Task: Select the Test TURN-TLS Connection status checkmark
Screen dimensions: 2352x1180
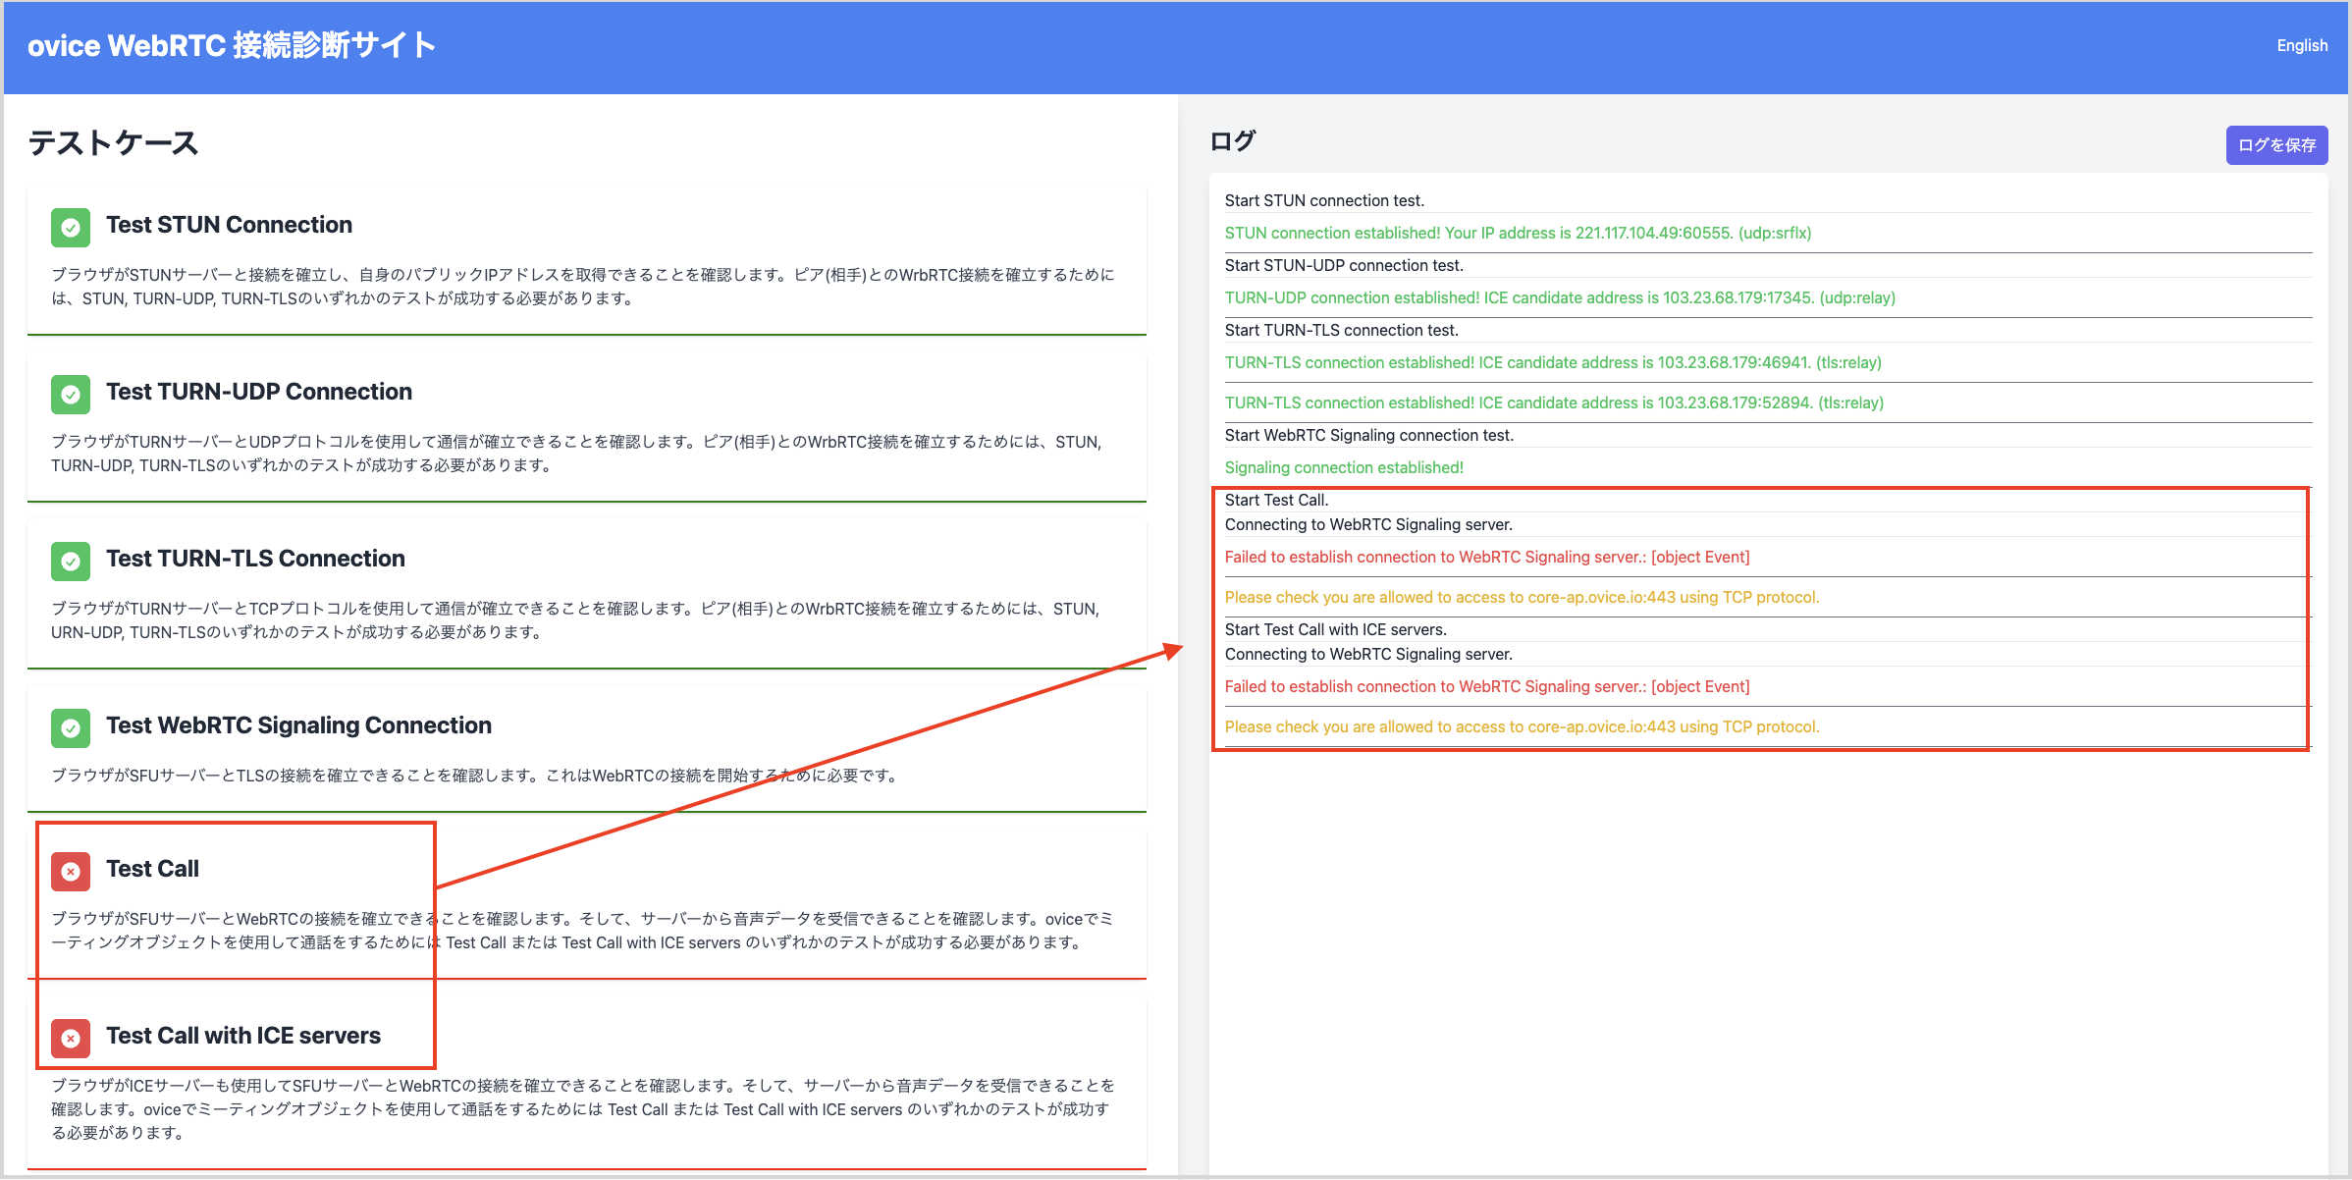Action: pyautogui.click(x=70, y=561)
